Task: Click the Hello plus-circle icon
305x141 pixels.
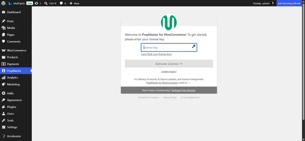Action: (3, 93)
